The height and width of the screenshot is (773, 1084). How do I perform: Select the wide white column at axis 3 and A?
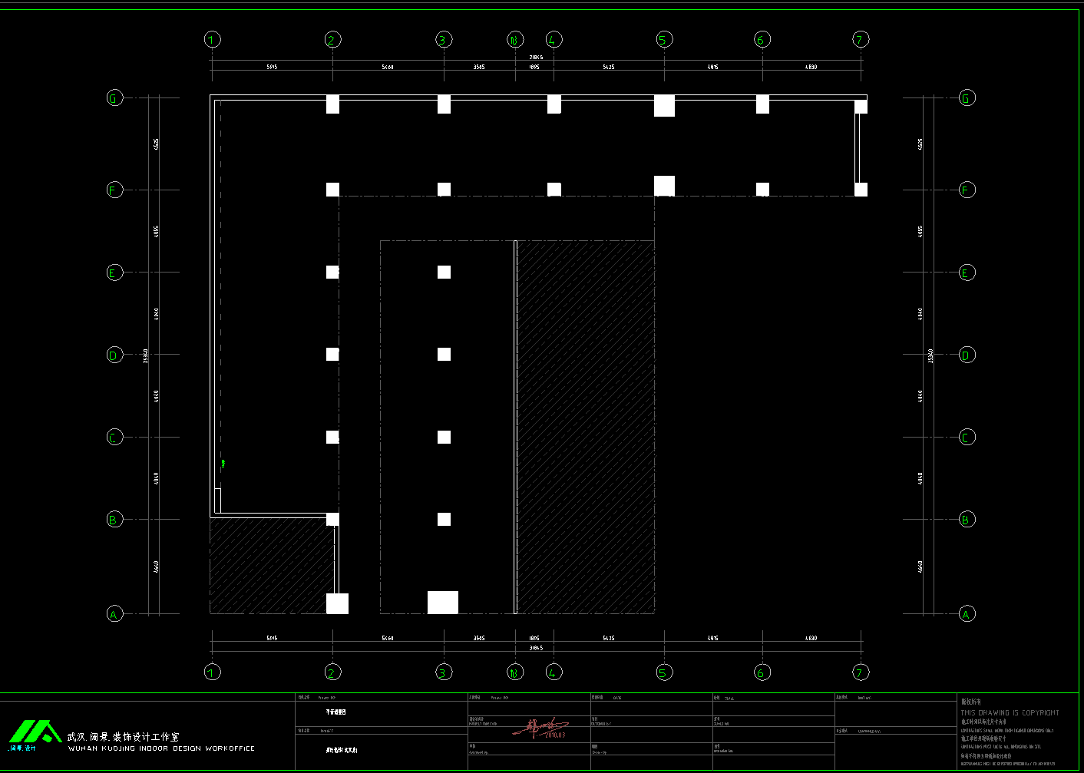(443, 603)
